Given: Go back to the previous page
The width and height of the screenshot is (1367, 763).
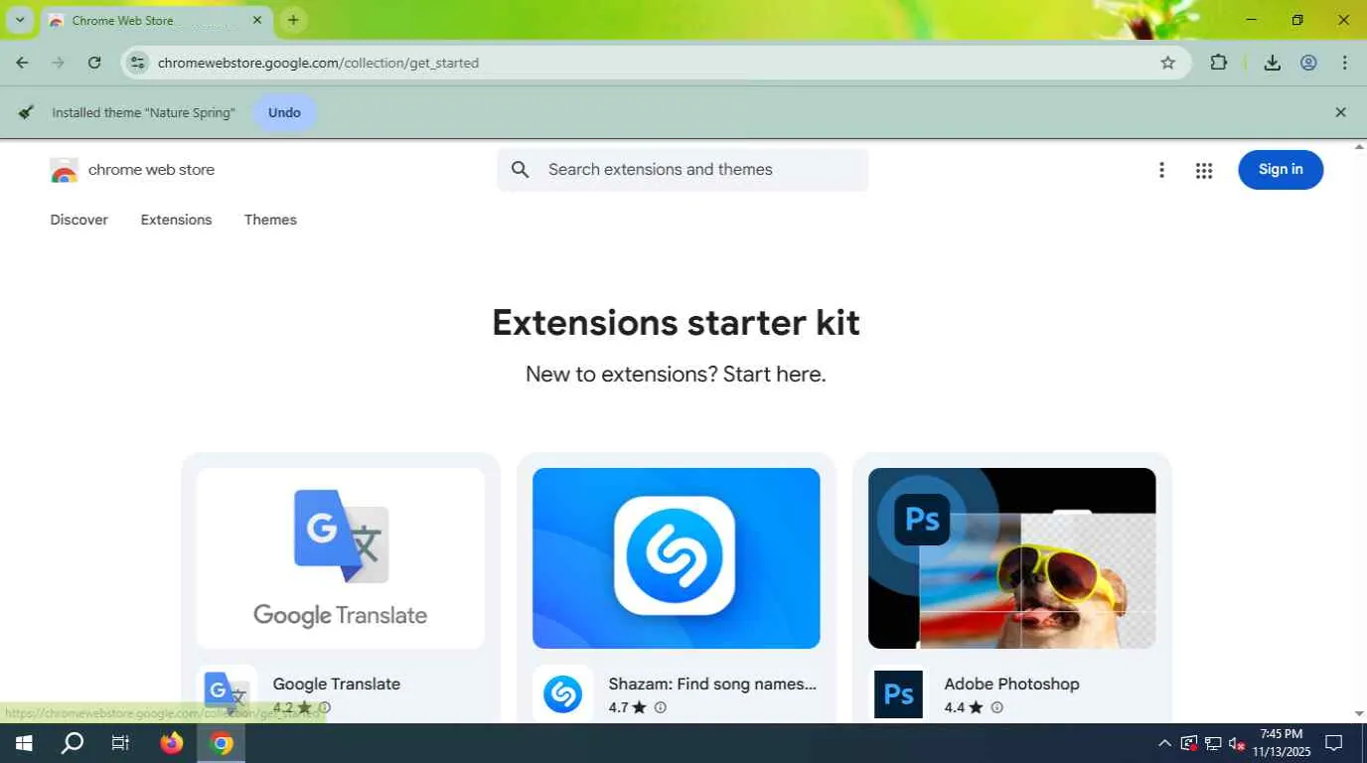Looking at the screenshot, I should point(23,63).
